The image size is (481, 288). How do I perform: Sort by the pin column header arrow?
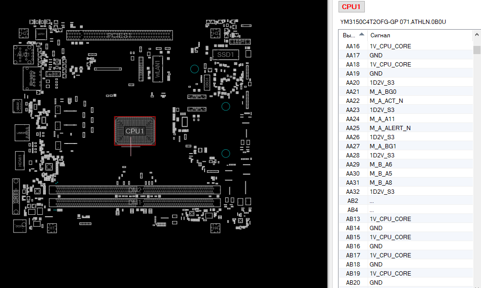pyautogui.click(x=361, y=34)
